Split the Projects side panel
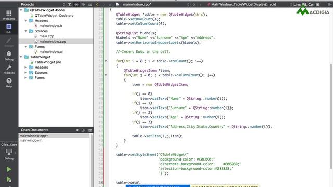The width and height of the screenshot is (333, 187). coord(83,4)
